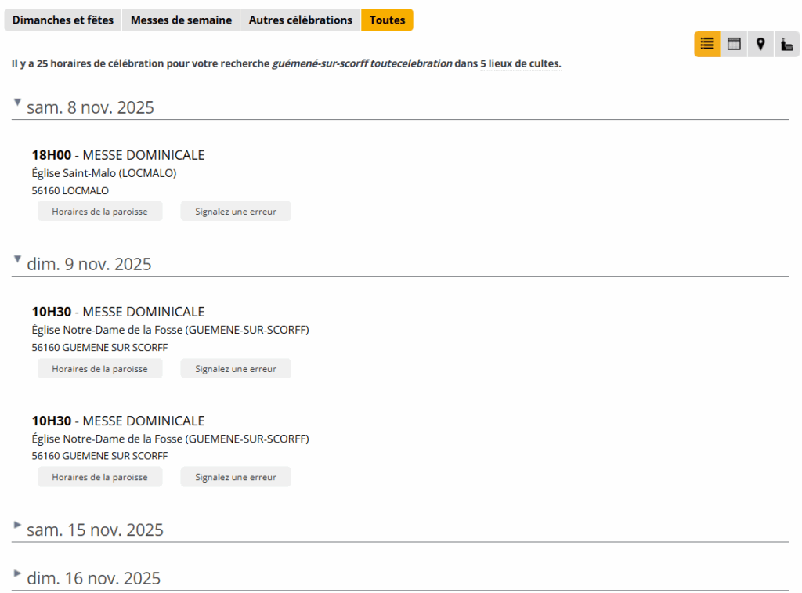The height and width of the screenshot is (593, 802).
Task: Click Signalez une erreur for first 10H30 mass
Action: point(235,369)
